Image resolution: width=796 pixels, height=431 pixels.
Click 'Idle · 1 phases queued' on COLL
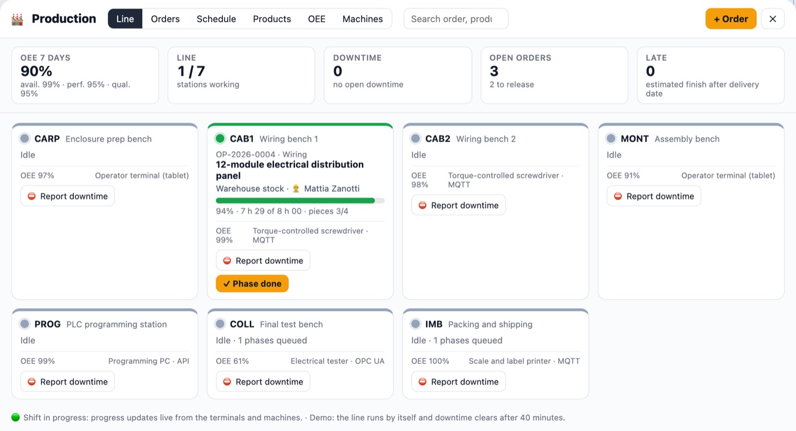point(262,340)
